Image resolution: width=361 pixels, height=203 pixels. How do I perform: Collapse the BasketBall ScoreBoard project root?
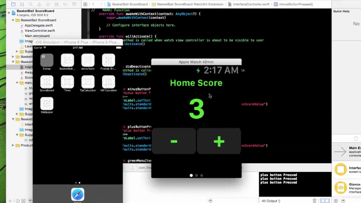pos(9,13)
